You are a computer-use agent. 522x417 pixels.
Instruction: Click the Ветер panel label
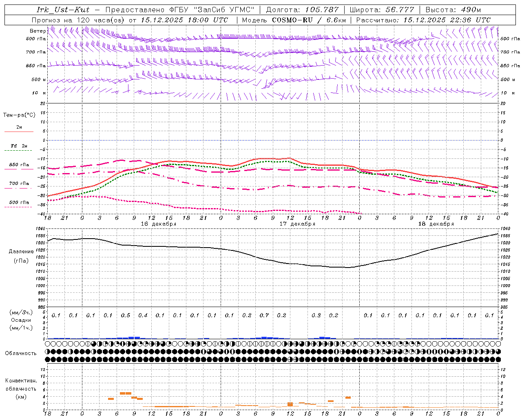coord(38,31)
